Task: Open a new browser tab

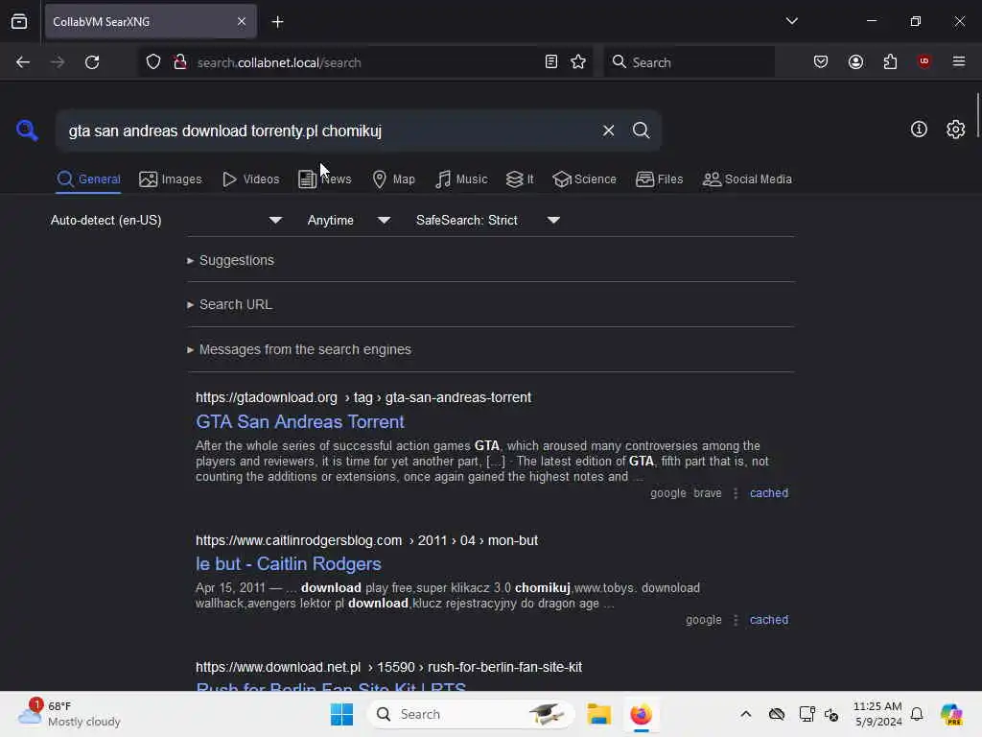Action: [277, 22]
